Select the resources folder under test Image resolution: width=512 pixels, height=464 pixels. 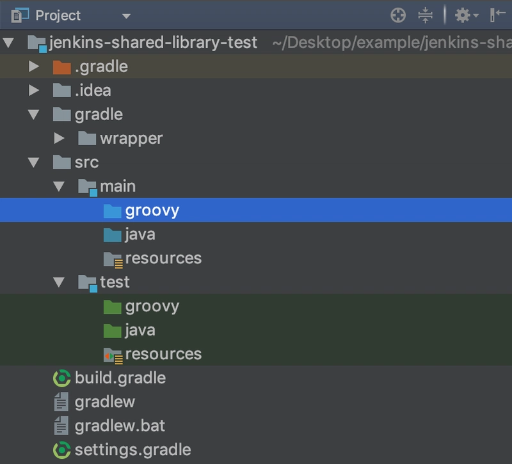[x=163, y=354]
